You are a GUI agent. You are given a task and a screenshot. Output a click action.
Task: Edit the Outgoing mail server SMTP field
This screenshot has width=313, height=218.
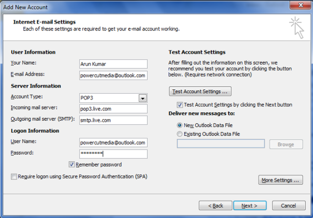[x=113, y=120]
